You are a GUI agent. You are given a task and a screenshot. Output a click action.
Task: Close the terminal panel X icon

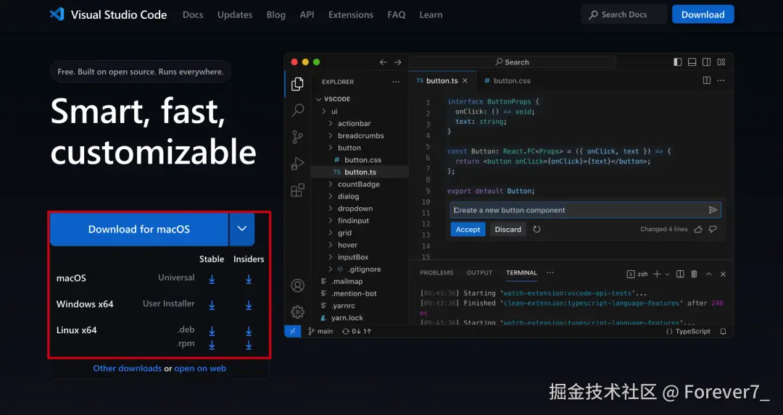[723, 274]
